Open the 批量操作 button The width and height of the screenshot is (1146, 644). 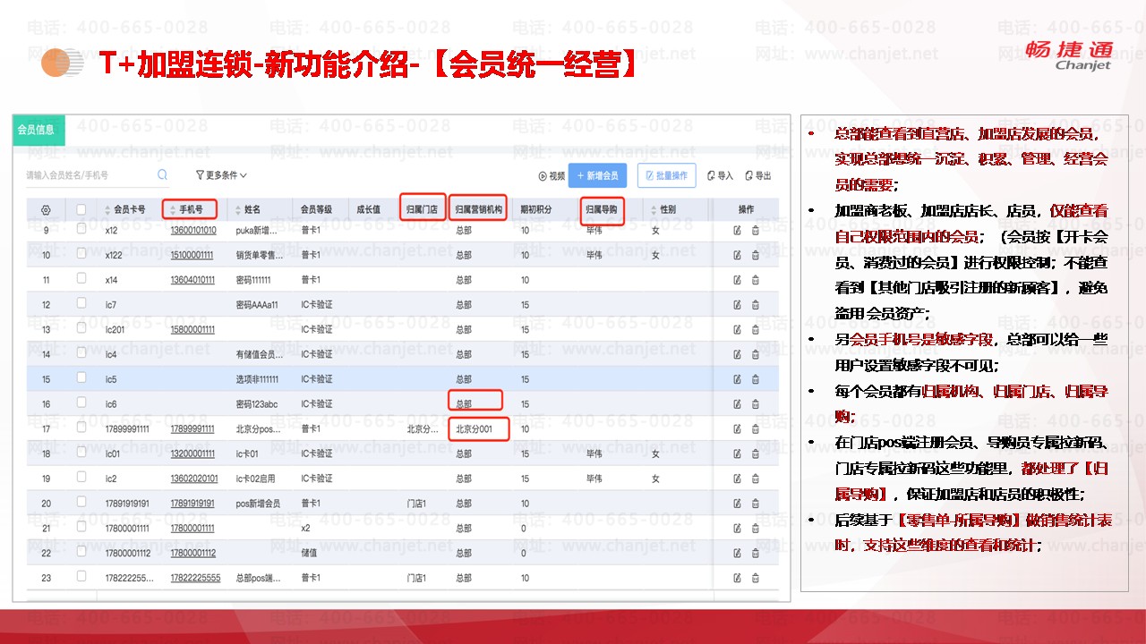coord(667,176)
